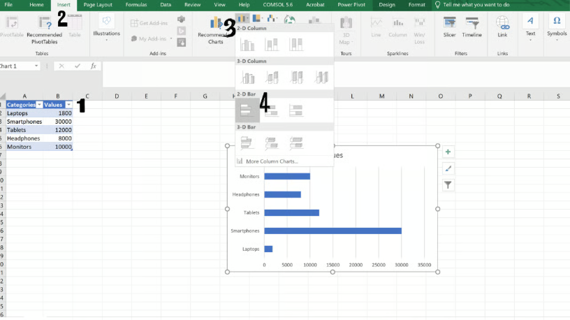Click More Column Charts option

coord(270,161)
